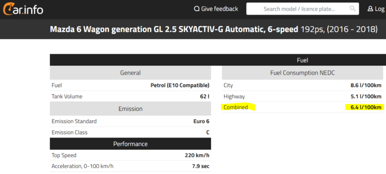Click the search magnifier icon
Viewport: 386px width, 174px height.
pos(353,9)
